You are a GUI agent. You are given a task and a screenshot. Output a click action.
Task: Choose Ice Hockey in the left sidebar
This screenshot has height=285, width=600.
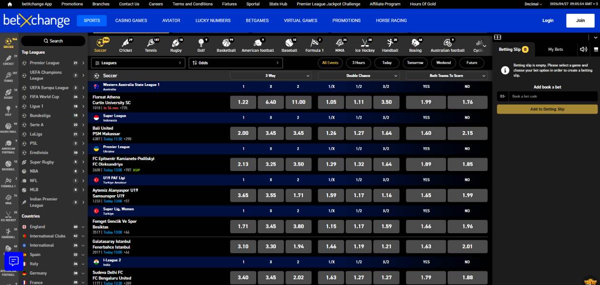point(9,216)
